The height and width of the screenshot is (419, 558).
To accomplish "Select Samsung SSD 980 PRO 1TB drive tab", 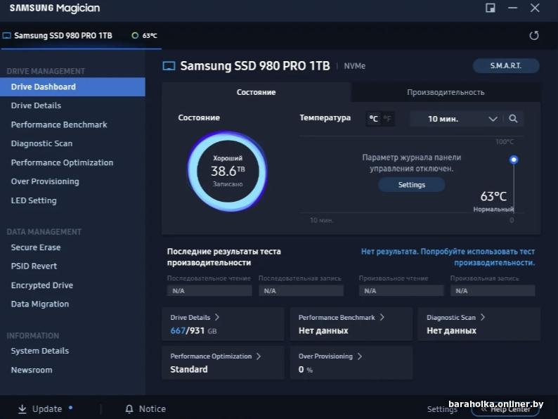I will [x=81, y=35].
